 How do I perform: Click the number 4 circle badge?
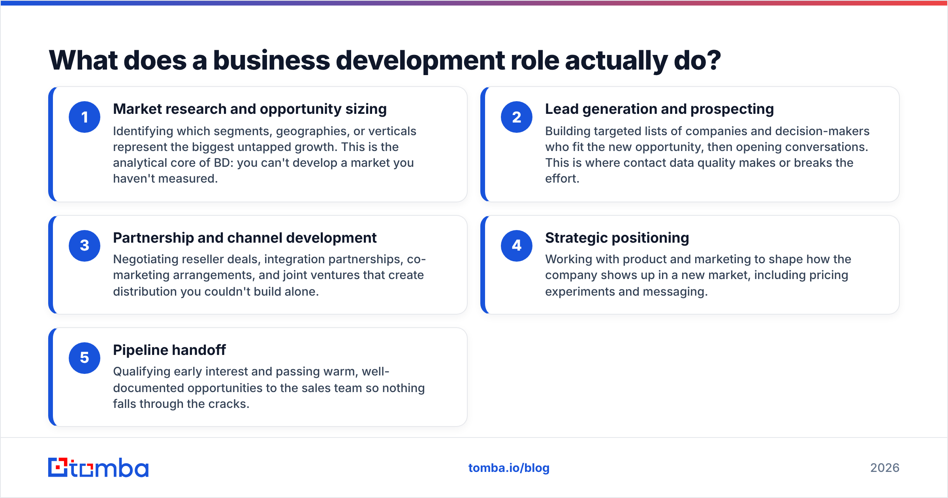coord(517,245)
